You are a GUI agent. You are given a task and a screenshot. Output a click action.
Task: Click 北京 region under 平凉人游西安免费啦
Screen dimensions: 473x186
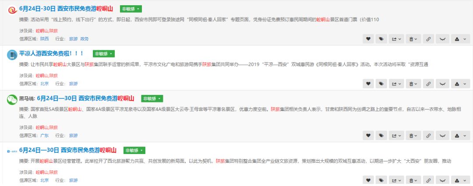click(x=45, y=84)
